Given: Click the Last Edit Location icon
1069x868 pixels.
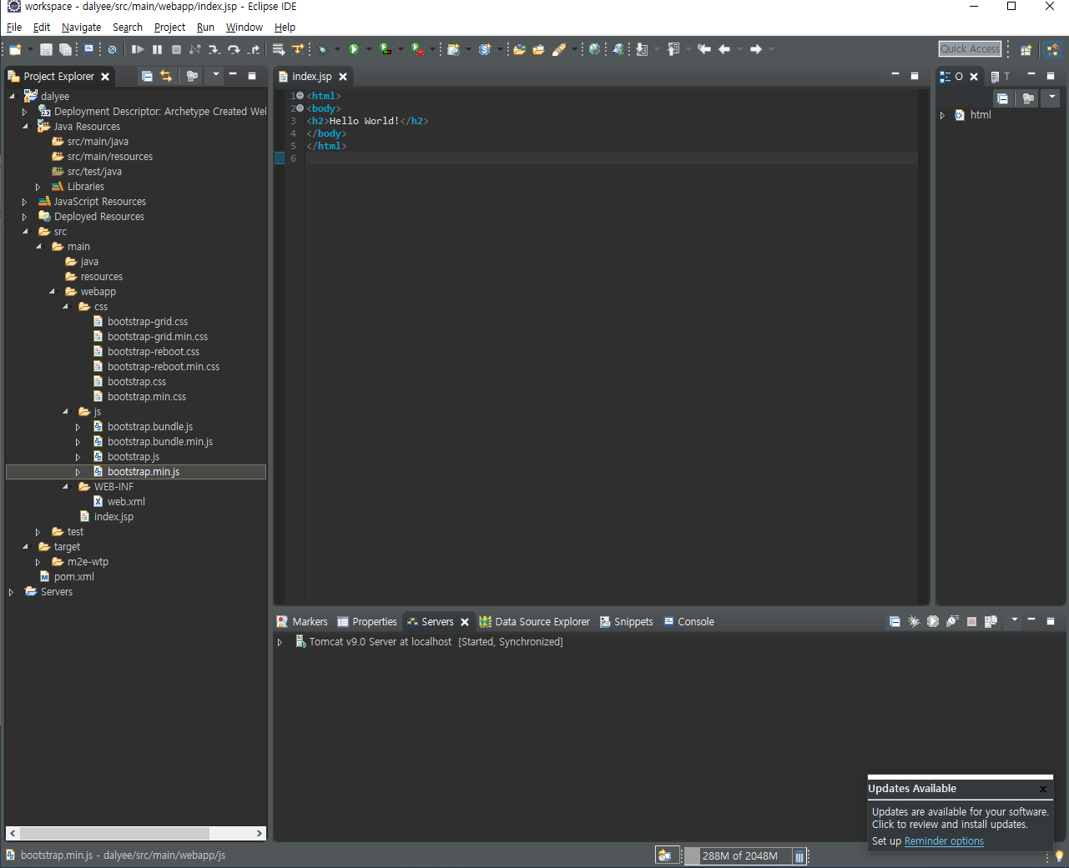Looking at the screenshot, I should (x=704, y=49).
